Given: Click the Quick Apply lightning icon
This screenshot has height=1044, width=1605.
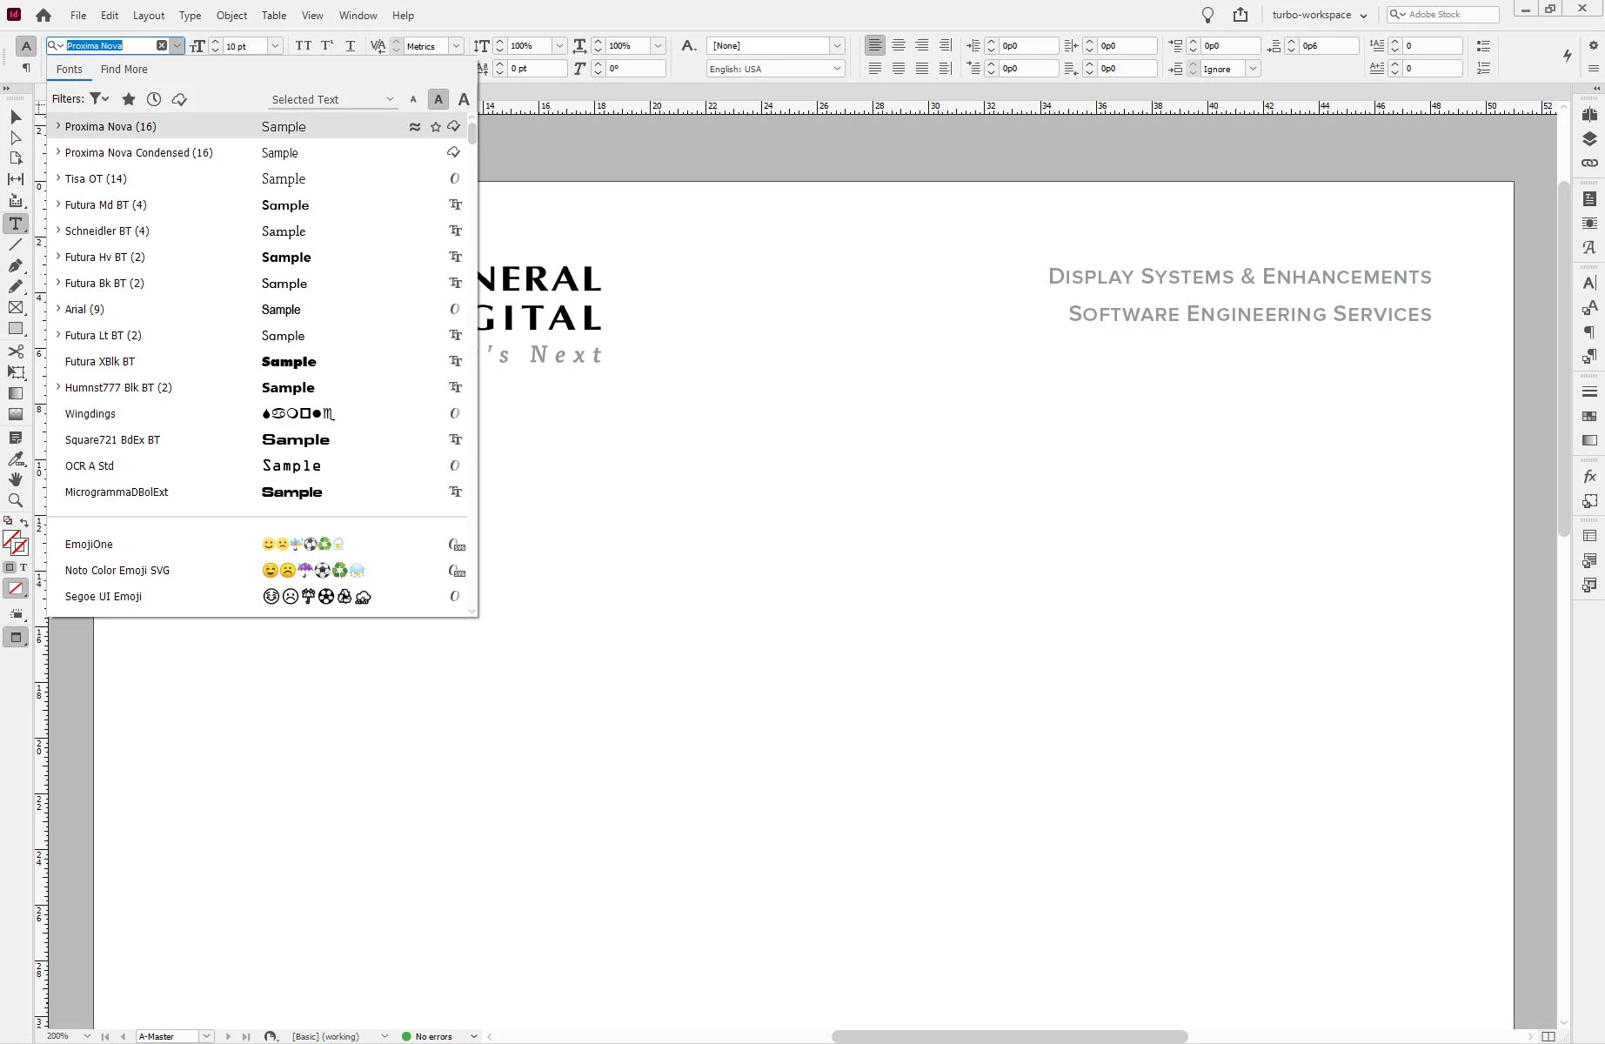Looking at the screenshot, I should coord(1568,56).
